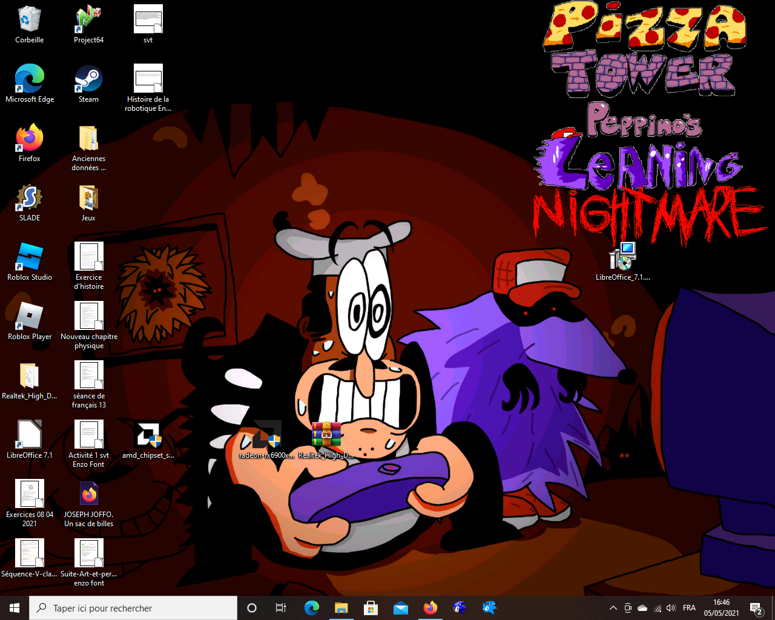Switch to Firefox in the taskbar

(x=430, y=608)
